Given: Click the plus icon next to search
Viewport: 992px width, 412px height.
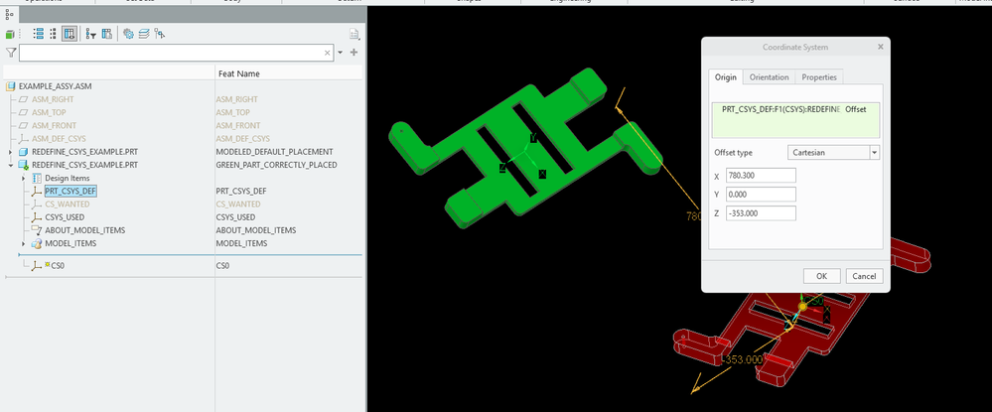Looking at the screenshot, I should [354, 53].
